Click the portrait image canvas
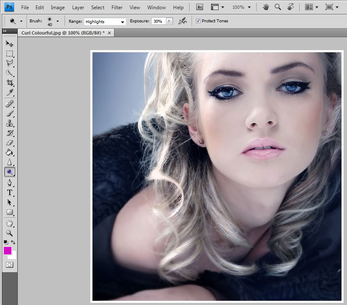 (217, 176)
